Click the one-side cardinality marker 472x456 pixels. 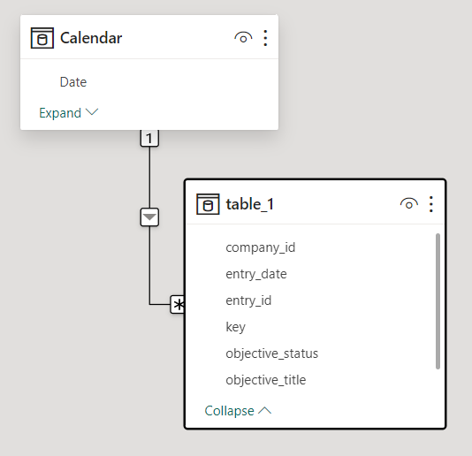pos(149,139)
